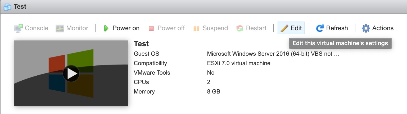Click the VM console preview thumbnail

click(71, 73)
